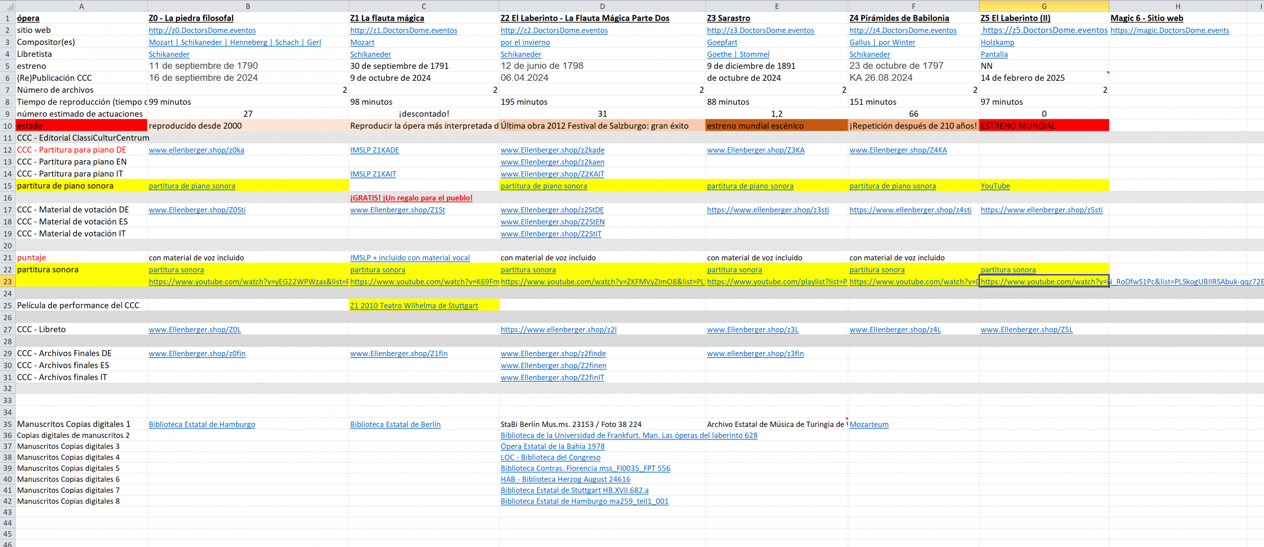1264x547 pixels.
Task: Open Biblioteca Estatal de Stuttgart HB.XVII.682.a link
Action: pyautogui.click(x=575, y=490)
